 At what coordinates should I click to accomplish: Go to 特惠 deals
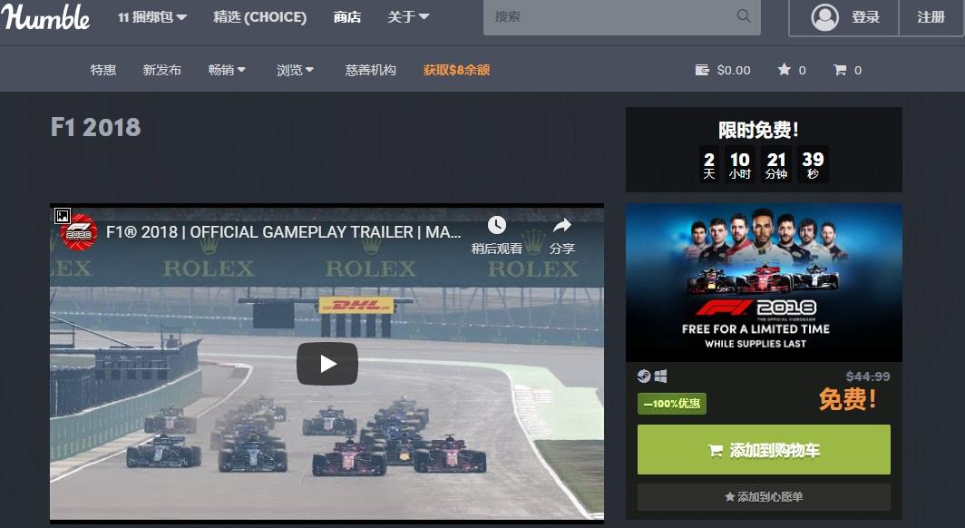[x=102, y=70]
